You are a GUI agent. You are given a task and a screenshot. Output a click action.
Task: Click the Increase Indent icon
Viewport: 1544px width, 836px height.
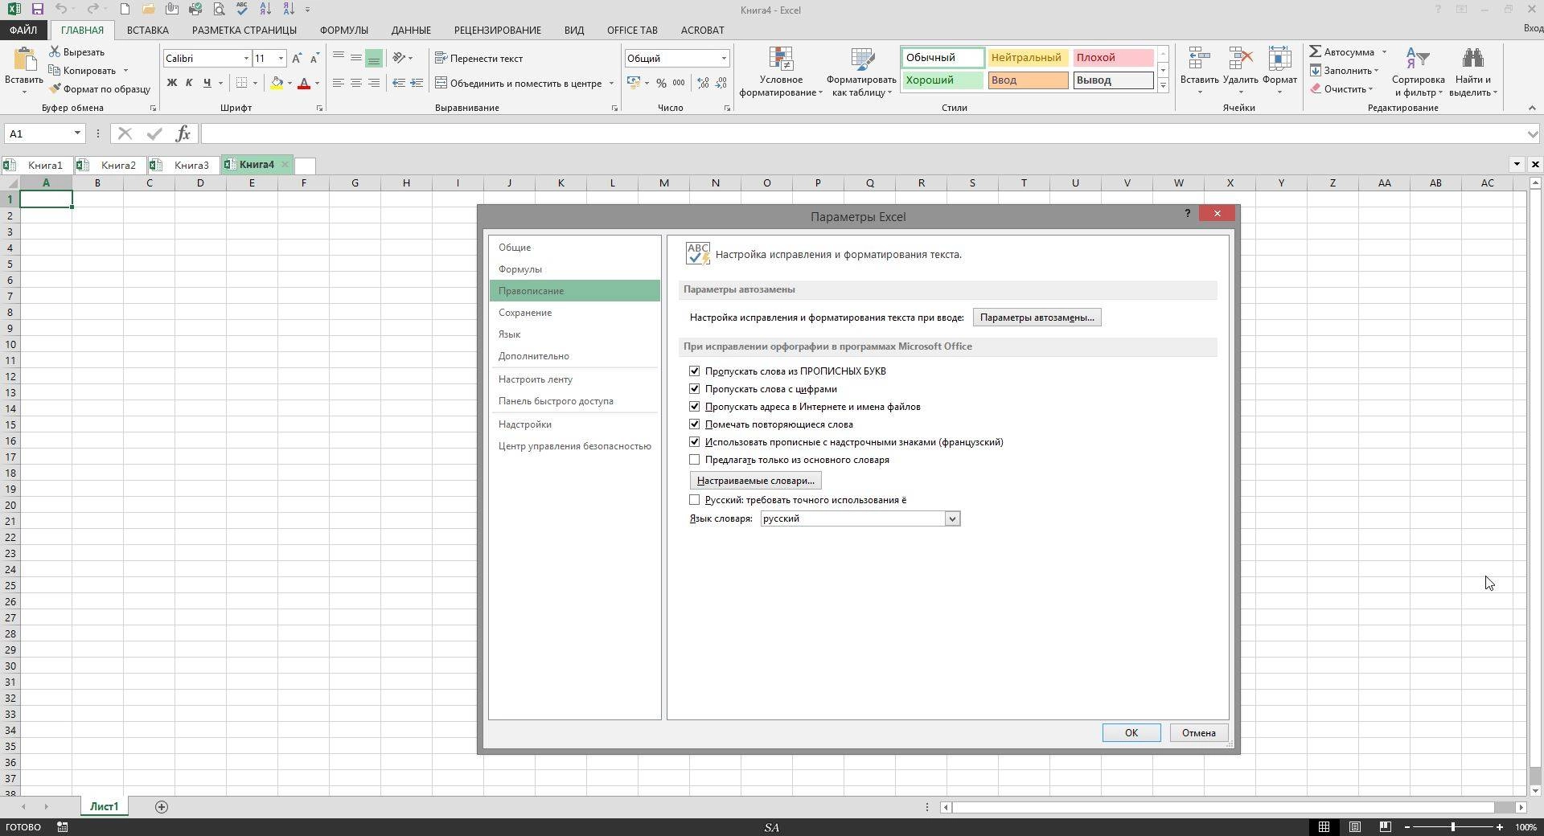pos(417,83)
